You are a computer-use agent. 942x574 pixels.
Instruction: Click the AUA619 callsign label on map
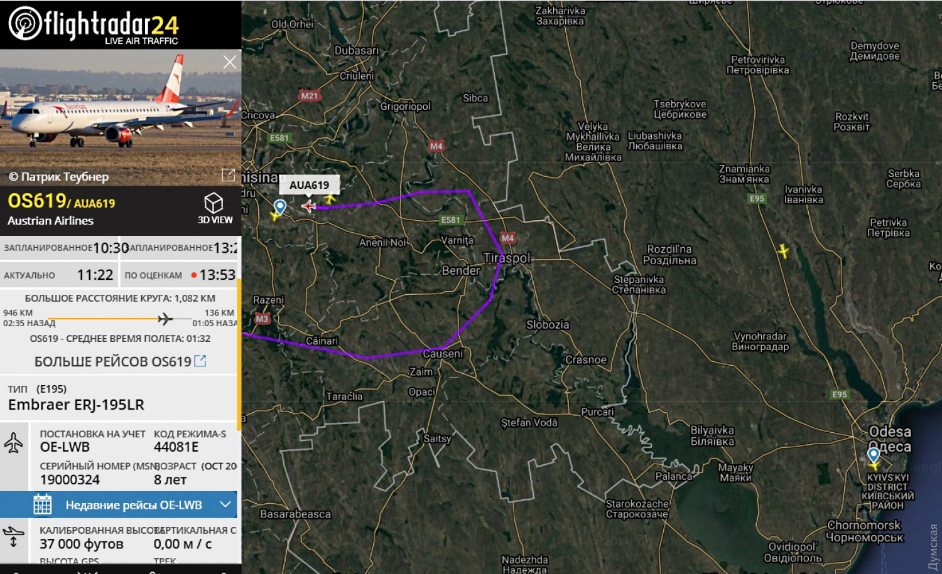tap(309, 185)
